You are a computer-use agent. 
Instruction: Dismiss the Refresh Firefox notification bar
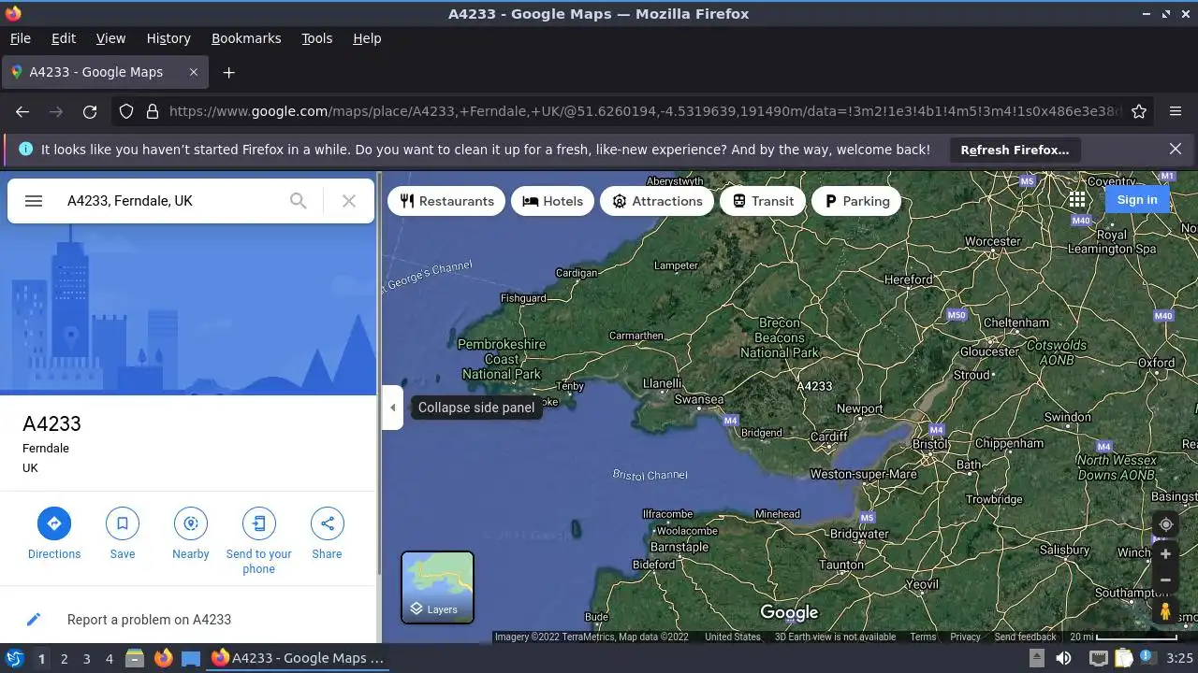point(1176,149)
